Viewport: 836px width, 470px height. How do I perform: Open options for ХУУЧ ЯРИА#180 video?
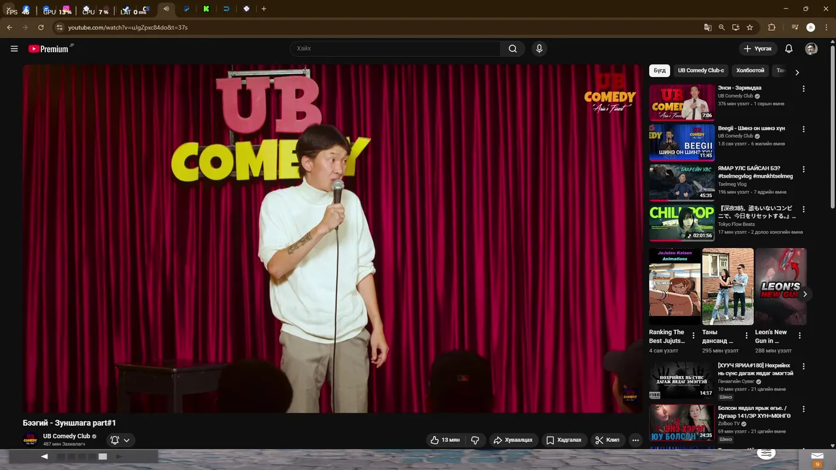click(x=803, y=367)
